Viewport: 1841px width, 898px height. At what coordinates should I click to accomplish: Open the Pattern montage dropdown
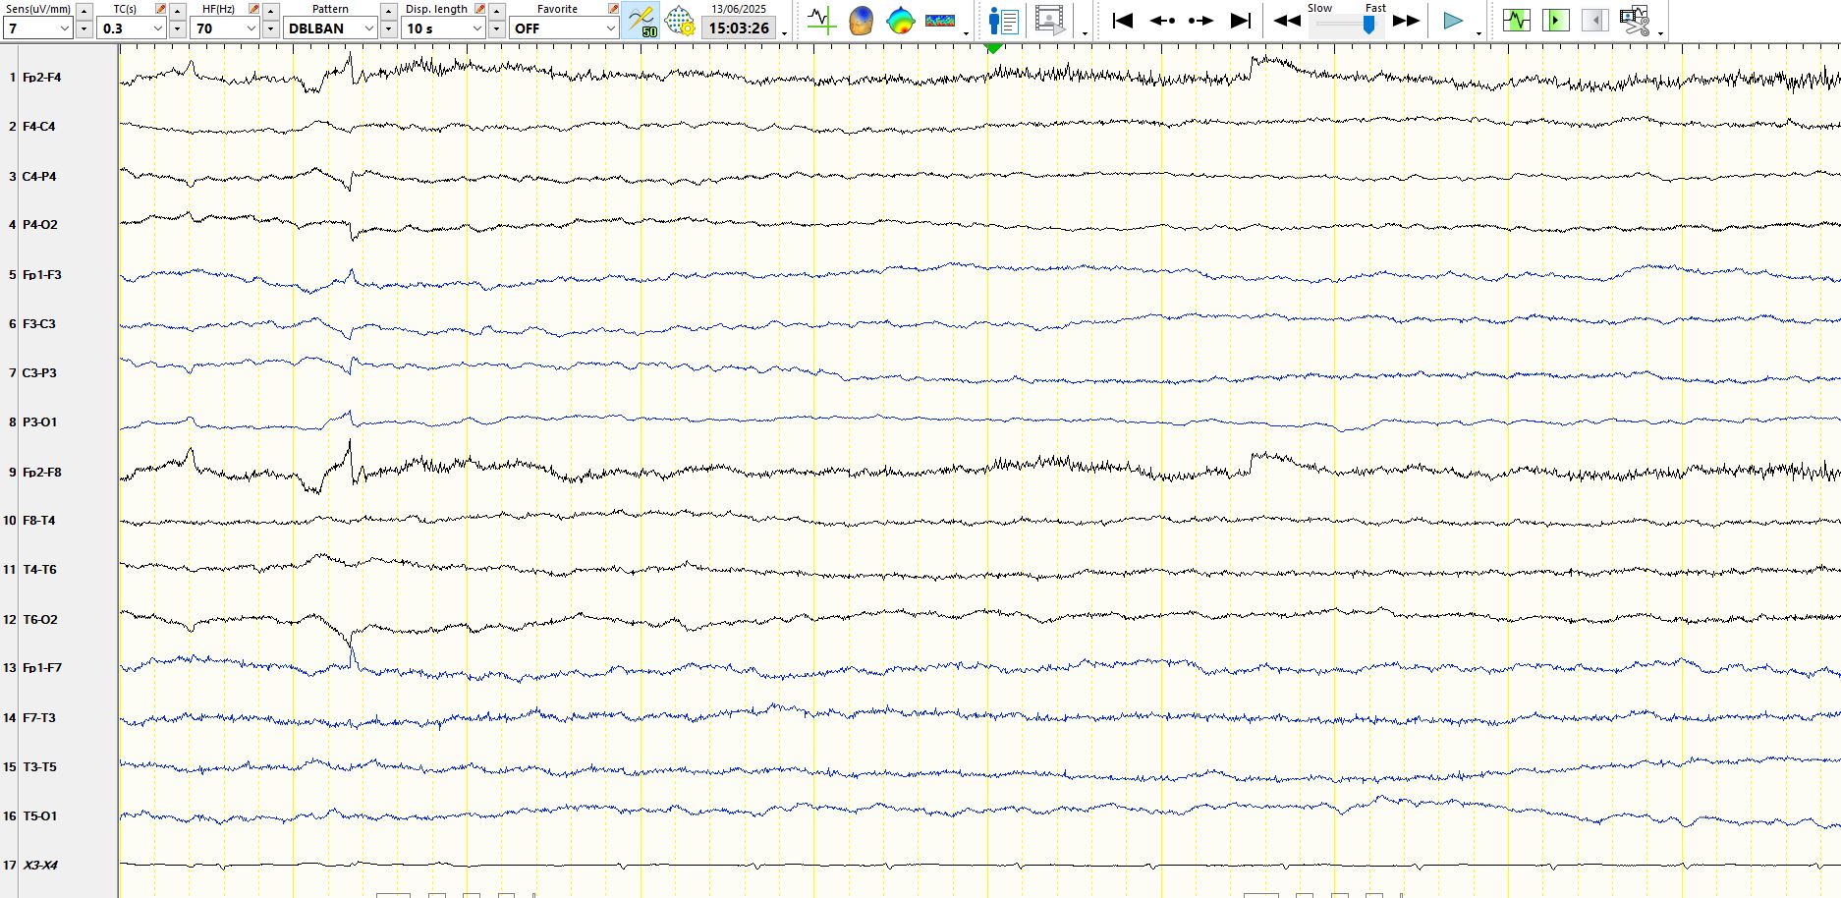(x=330, y=28)
